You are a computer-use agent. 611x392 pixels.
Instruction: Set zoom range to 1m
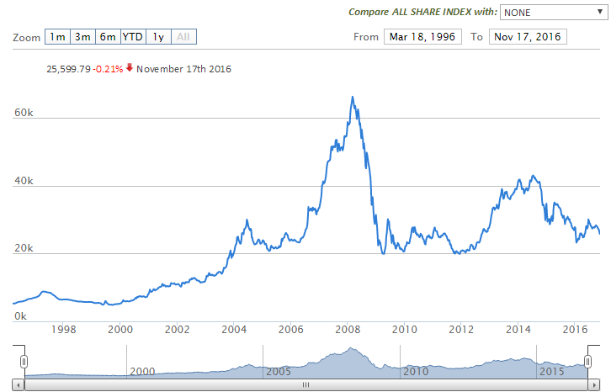point(58,37)
